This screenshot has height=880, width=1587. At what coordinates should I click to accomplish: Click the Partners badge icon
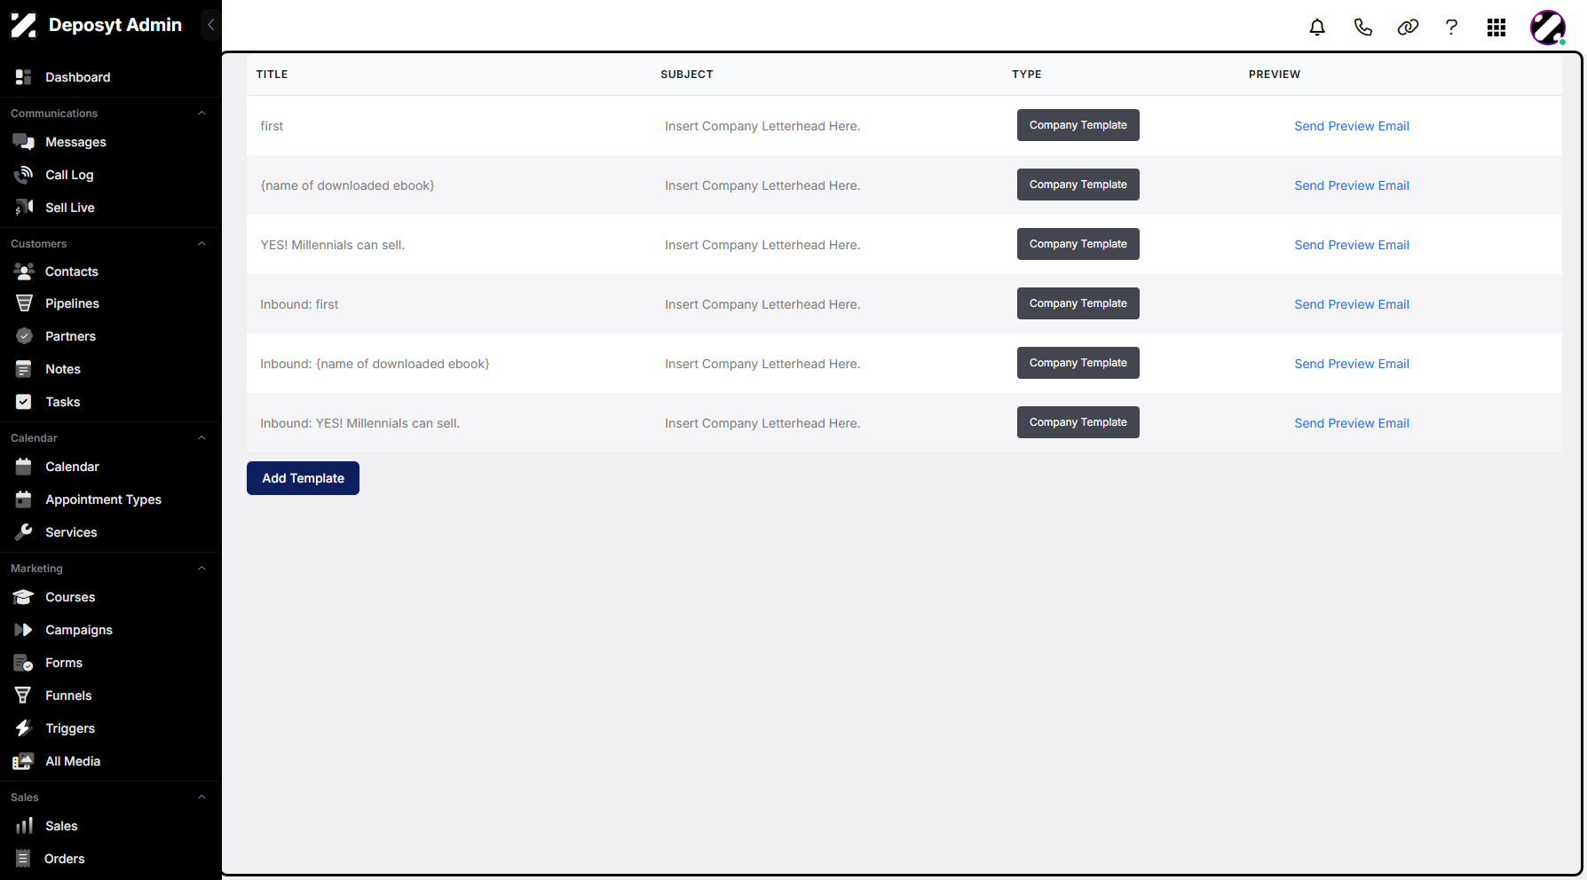tap(24, 336)
